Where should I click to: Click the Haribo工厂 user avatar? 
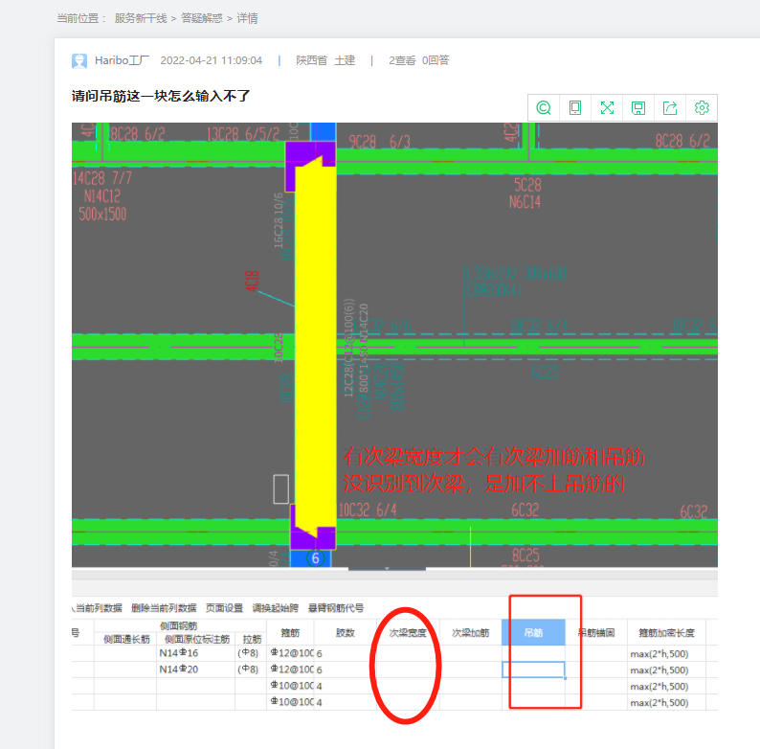(79, 60)
